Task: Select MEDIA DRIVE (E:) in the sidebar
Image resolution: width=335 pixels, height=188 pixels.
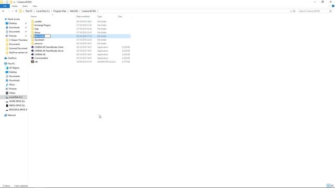Action: coord(17,105)
